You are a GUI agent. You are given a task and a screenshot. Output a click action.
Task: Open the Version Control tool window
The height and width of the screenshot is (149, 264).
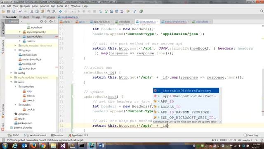tap(35, 135)
